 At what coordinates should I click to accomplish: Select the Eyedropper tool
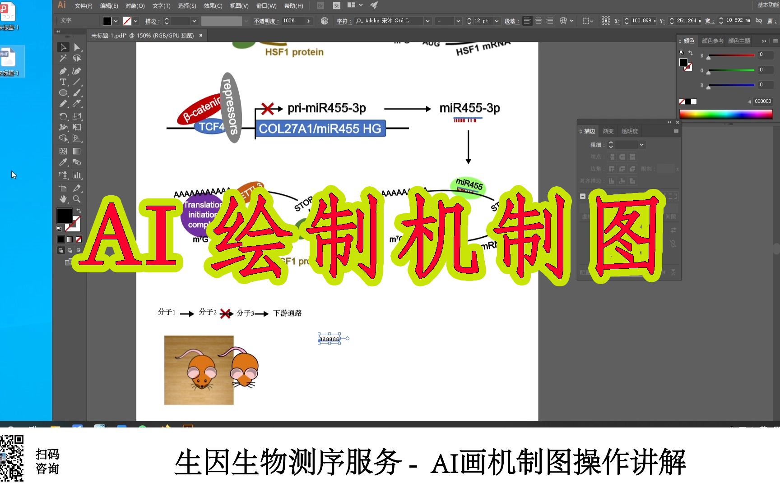click(x=63, y=162)
